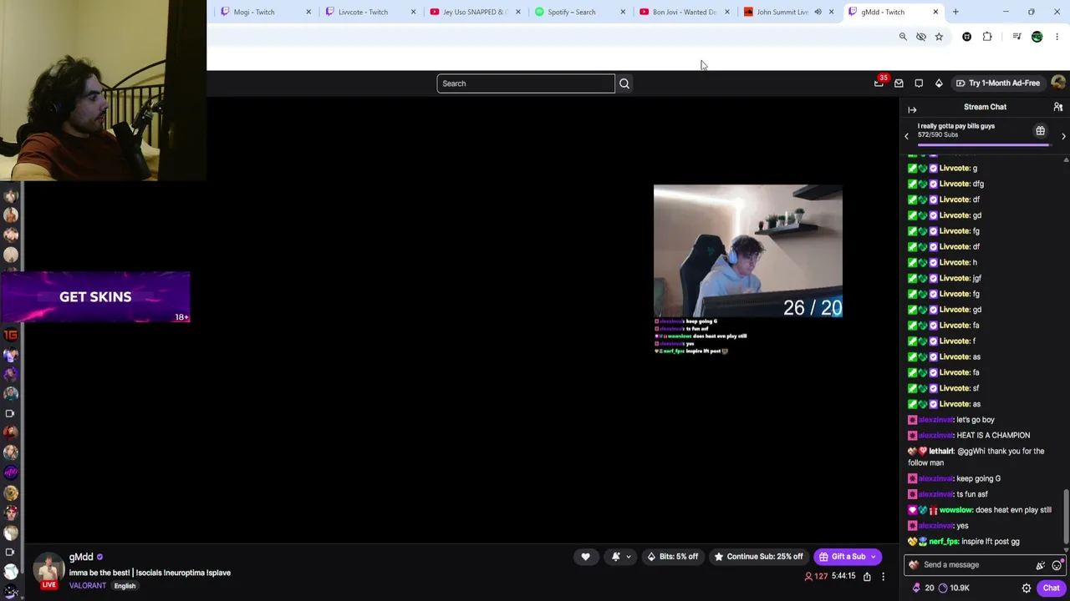This screenshot has height=601, width=1070.
Task: Open chat settings gear icon
Action: tap(1027, 588)
